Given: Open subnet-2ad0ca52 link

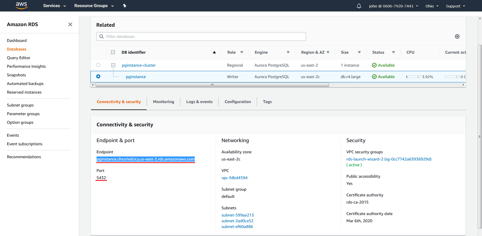Looking at the screenshot, I should 237,221.
